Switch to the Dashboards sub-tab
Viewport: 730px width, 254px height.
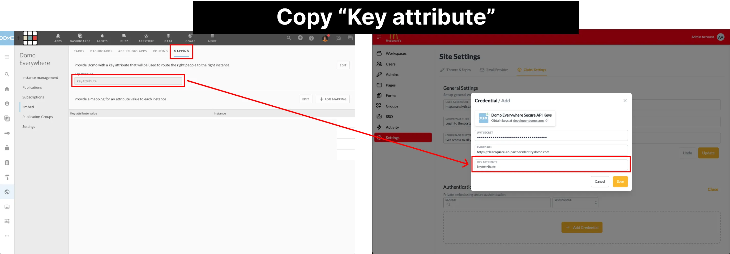coord(101,51)
